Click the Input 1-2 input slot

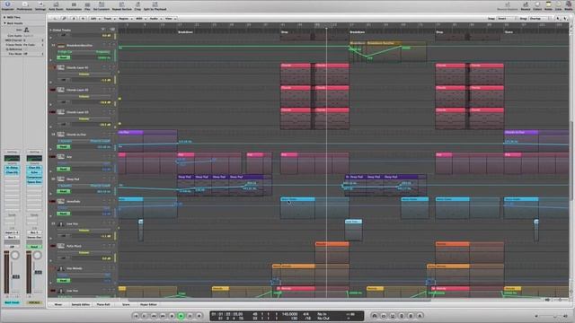12,232
